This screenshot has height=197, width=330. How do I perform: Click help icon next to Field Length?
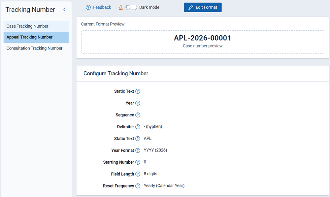[x=138, y=174]
